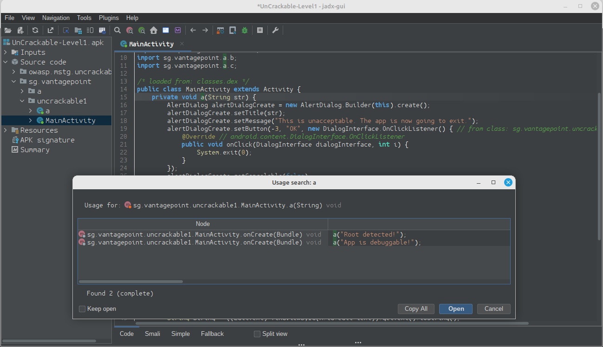
Task: Open the Navigation menu
Action: [56, 18]
